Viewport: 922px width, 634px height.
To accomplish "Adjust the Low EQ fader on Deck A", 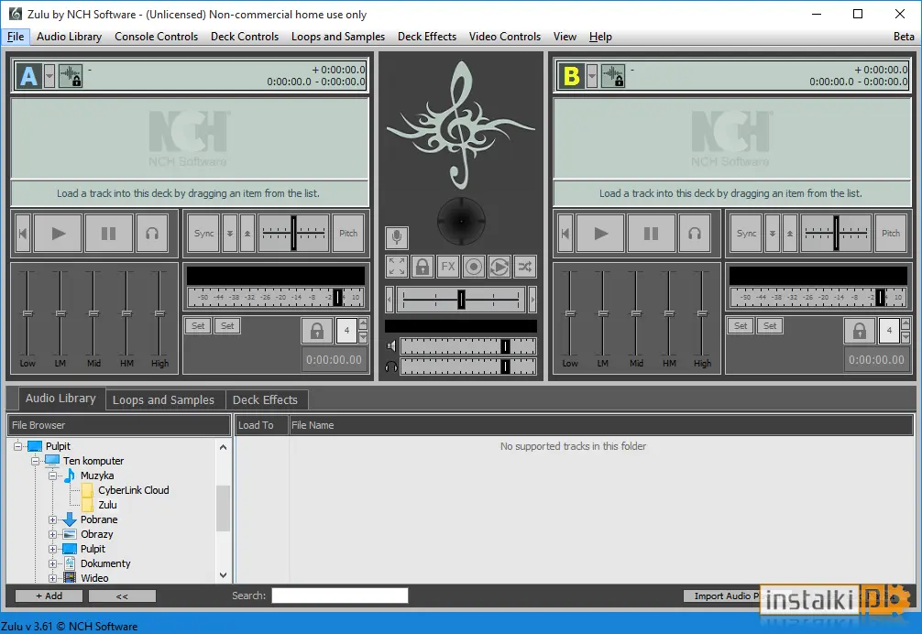I will click(x=27, y=313).
